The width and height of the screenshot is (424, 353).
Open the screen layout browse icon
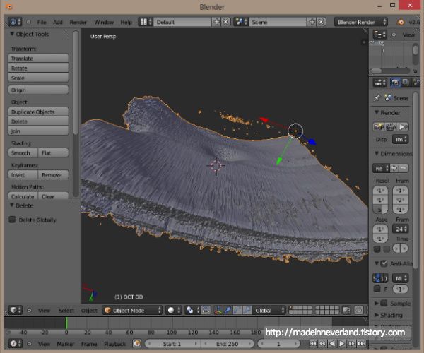[146, 22]
